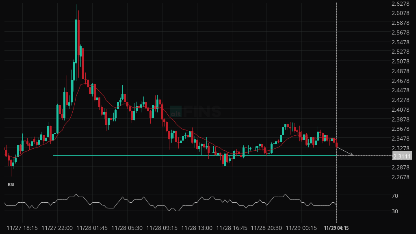Click the last red candle on the chart
This screenshot has width=416, height=234.
[336, 144]
